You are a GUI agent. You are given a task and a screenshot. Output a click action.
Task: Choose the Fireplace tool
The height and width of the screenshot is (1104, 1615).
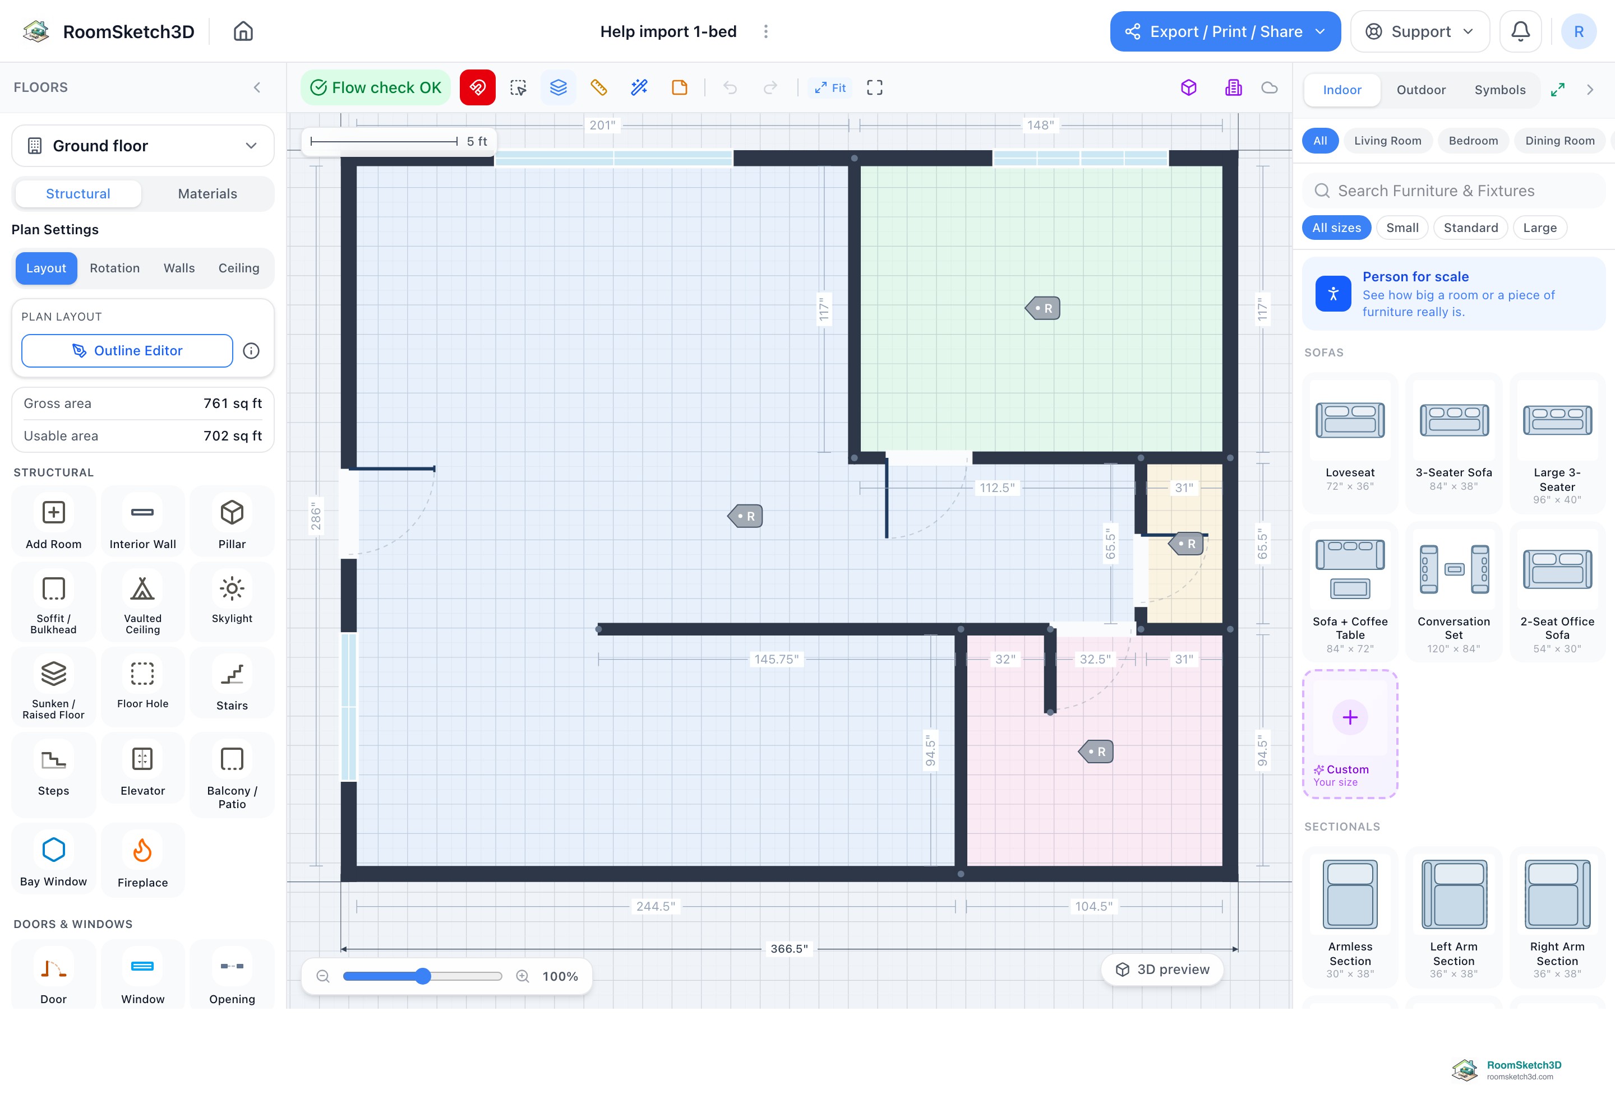pyautogui.click(x=142, y=861)
